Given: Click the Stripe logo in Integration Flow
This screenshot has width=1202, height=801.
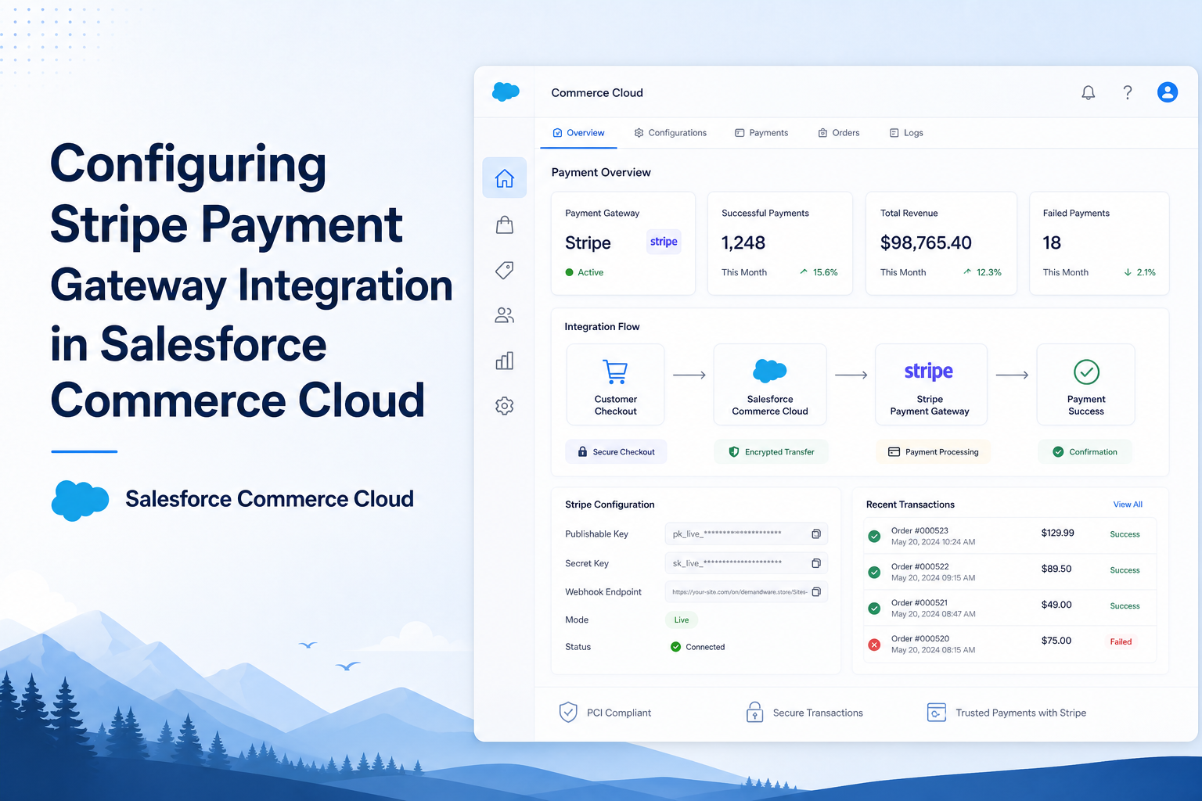Looking at the screenshot, I should click(x=929, y=371).
